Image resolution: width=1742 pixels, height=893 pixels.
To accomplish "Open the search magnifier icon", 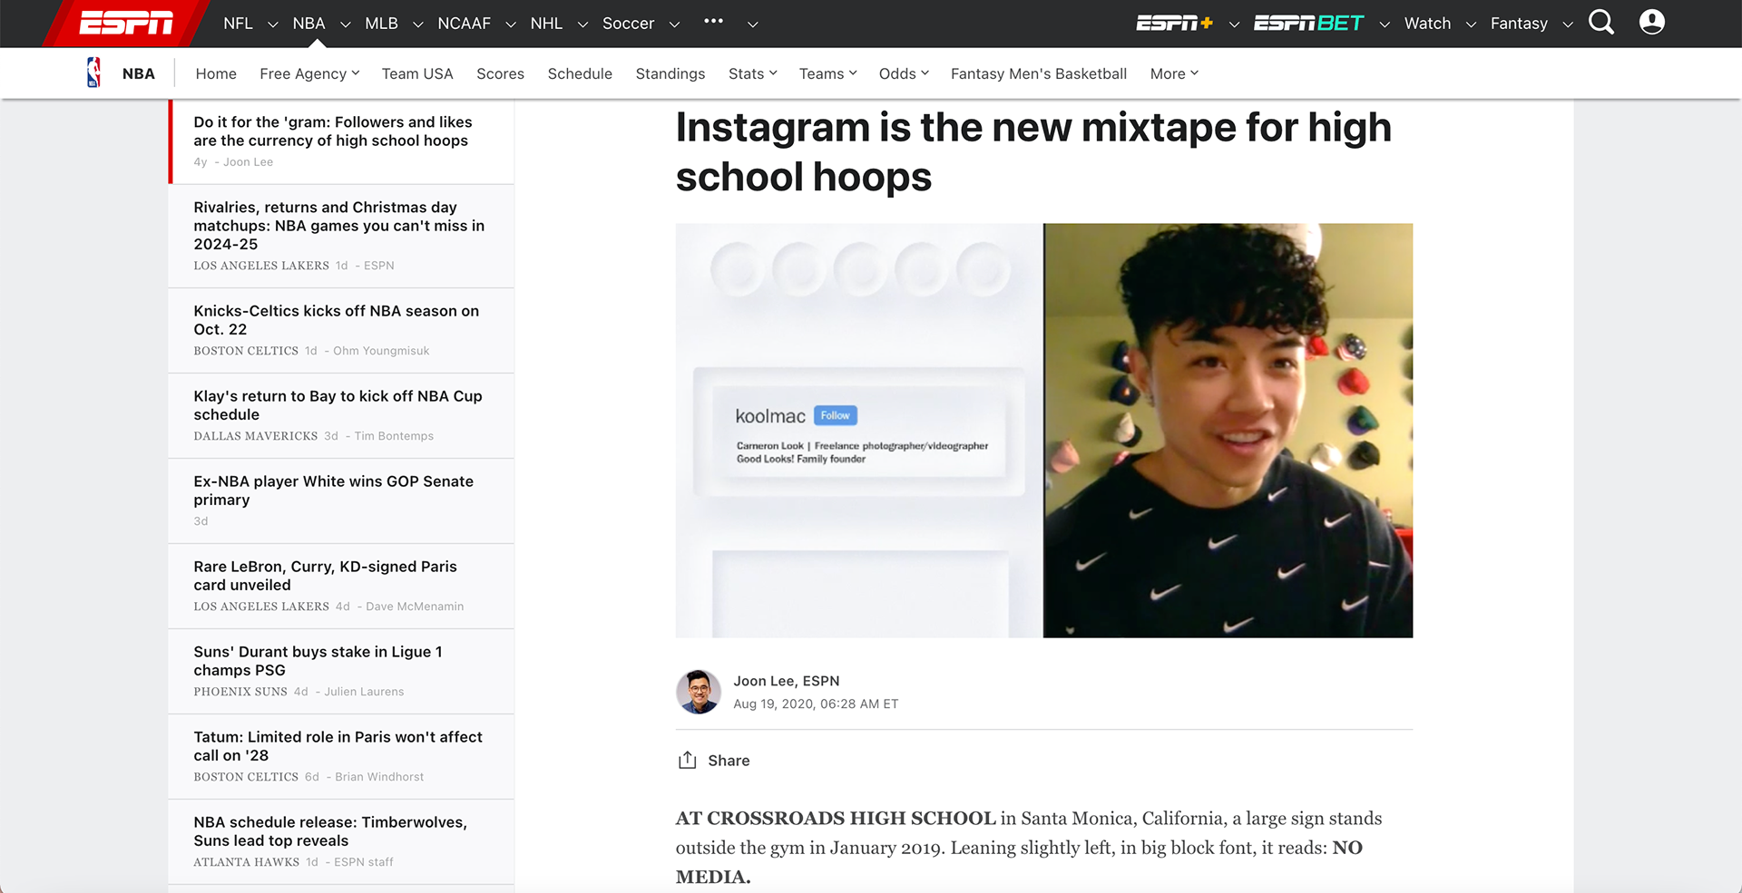I will [1601, 23].
